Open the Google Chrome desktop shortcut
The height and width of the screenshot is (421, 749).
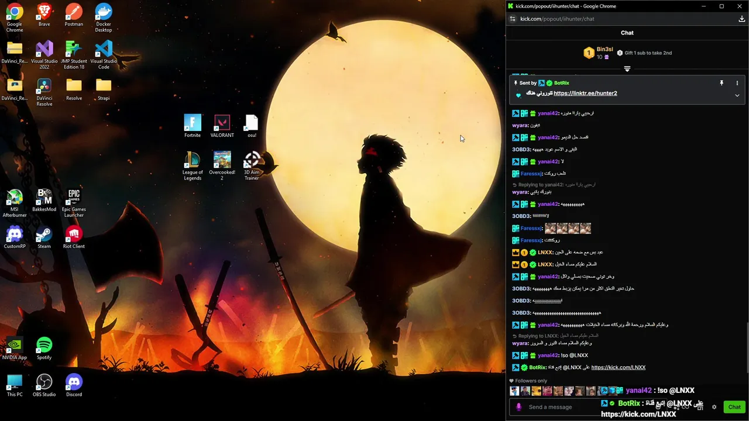pos(15,18)
